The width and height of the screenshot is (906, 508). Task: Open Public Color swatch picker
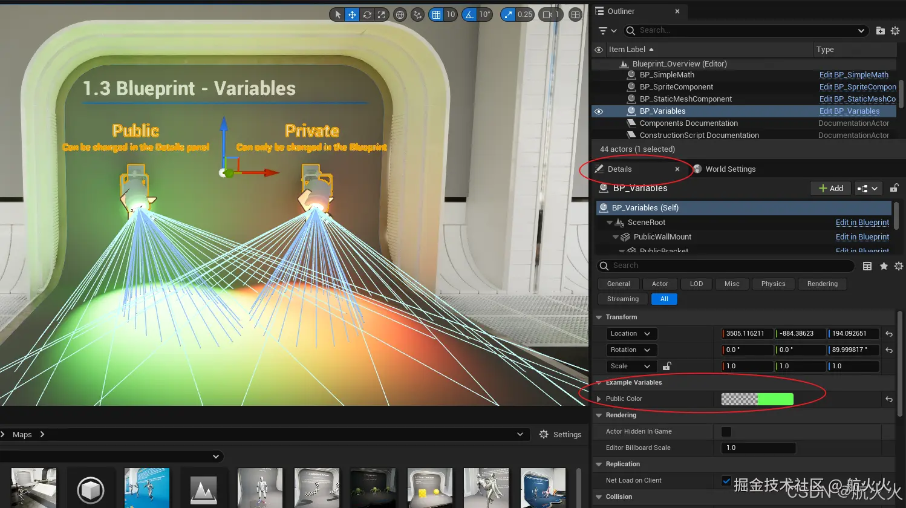click(x=757, y=399)
